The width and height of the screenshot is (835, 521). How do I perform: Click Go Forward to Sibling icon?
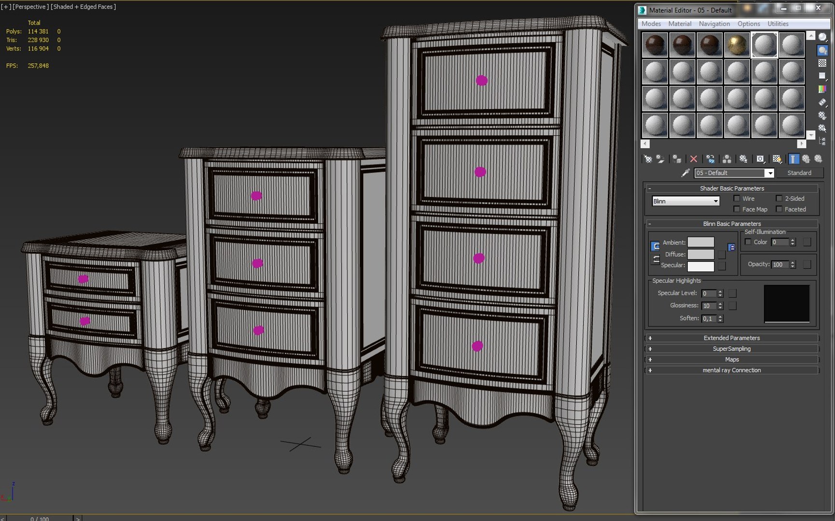[819, 159]
